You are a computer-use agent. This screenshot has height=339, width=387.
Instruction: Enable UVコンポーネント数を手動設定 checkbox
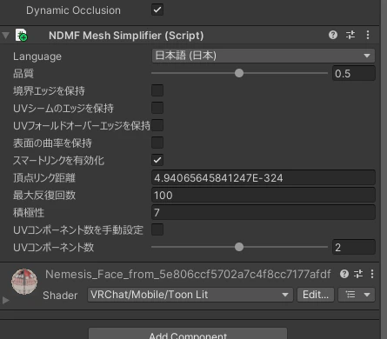pos(157,229)
